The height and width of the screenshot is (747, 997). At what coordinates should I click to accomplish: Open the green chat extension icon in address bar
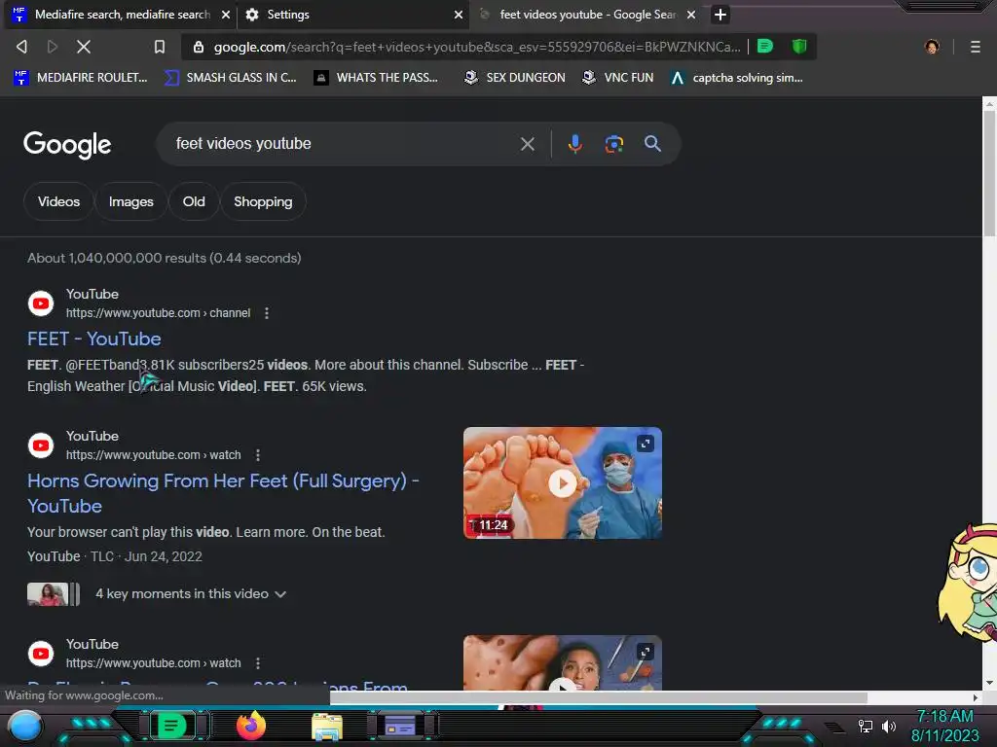(x=765, y=47)
